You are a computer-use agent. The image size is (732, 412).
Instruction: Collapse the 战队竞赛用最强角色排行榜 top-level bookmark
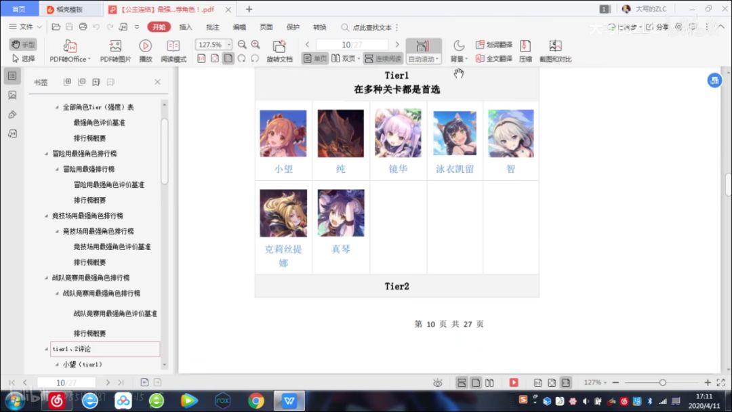46,278
